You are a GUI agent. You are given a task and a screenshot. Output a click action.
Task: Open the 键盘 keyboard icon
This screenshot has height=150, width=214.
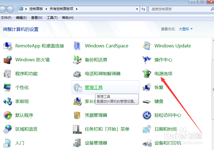147,101
